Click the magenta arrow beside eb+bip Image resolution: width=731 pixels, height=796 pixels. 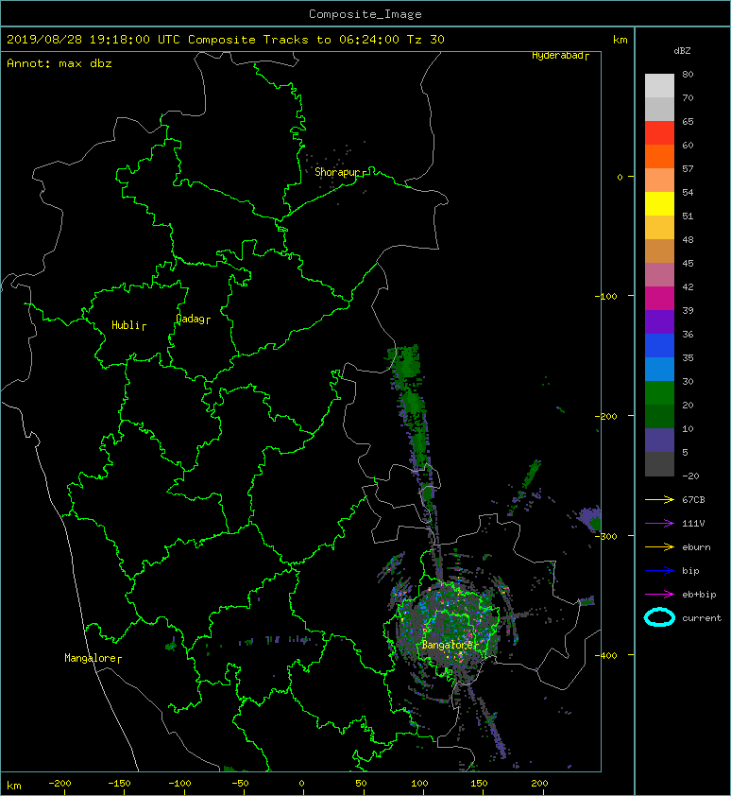(659, 595)
